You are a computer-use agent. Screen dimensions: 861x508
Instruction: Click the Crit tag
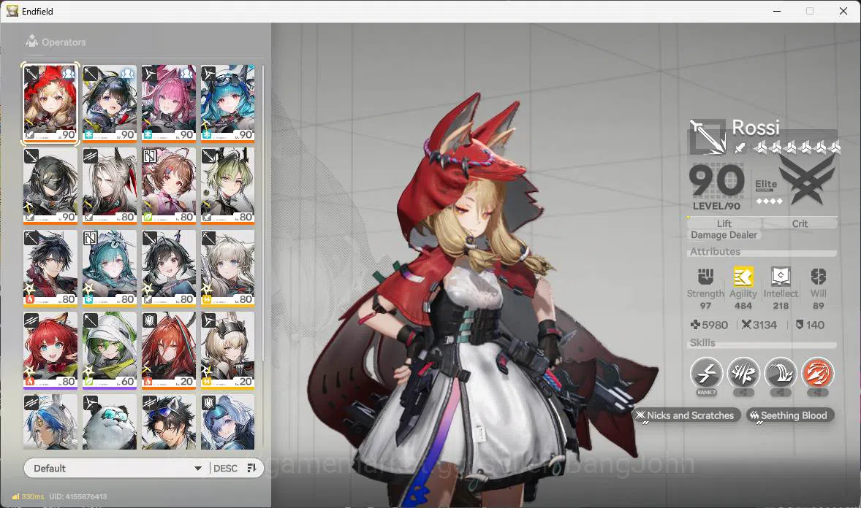(x=800, y=223)
